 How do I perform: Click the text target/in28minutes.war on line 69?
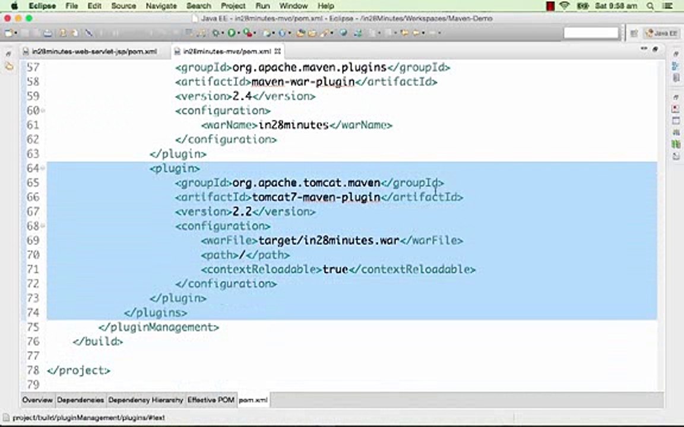[329, 241]
